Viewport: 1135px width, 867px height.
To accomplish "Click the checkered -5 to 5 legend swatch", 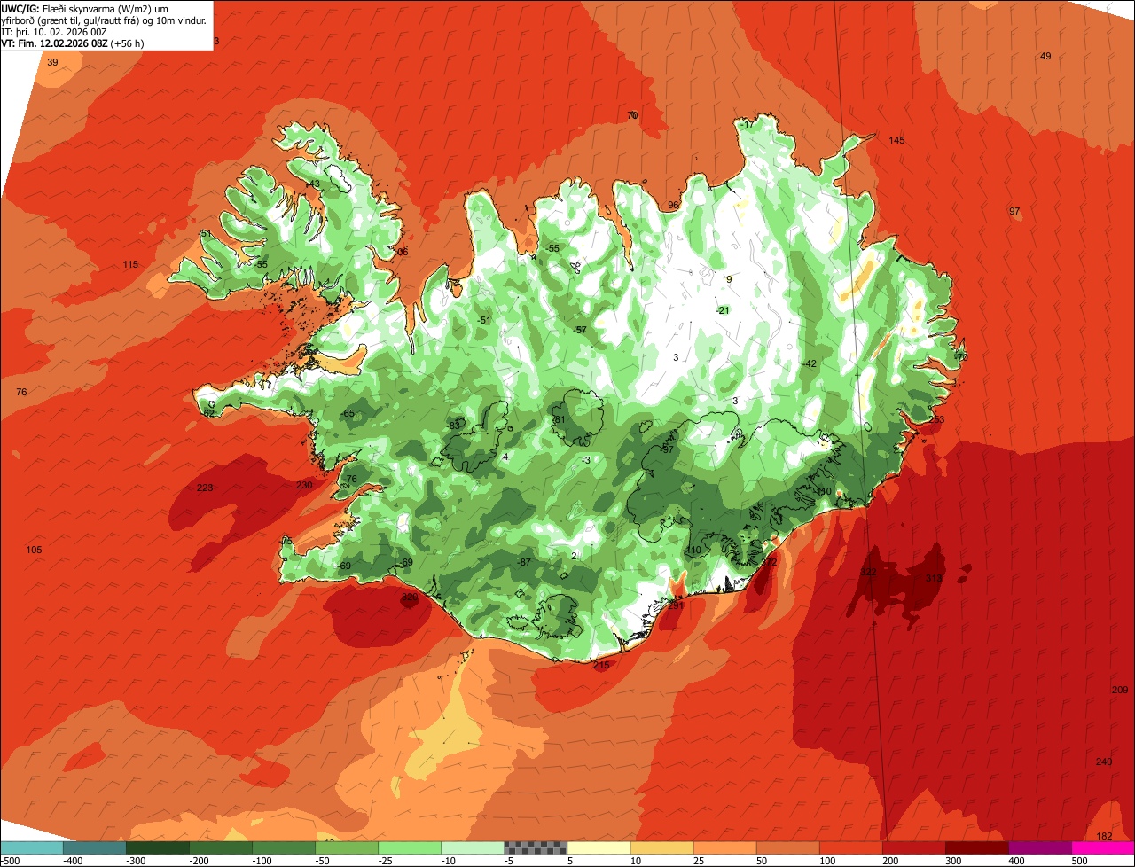I will click(536, 847).
